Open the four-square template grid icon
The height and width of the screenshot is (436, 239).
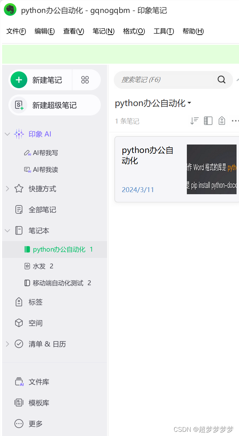click(x=85, y=80)
